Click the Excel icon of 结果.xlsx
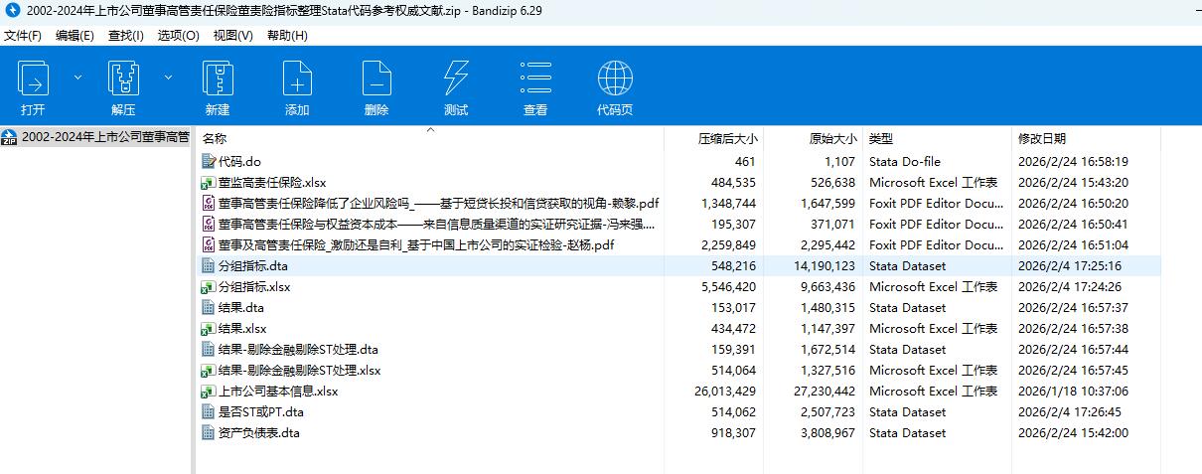Image resolution: width=1202 pixels, height=474 pixels. pyautogui.click(x=209, y=328)
